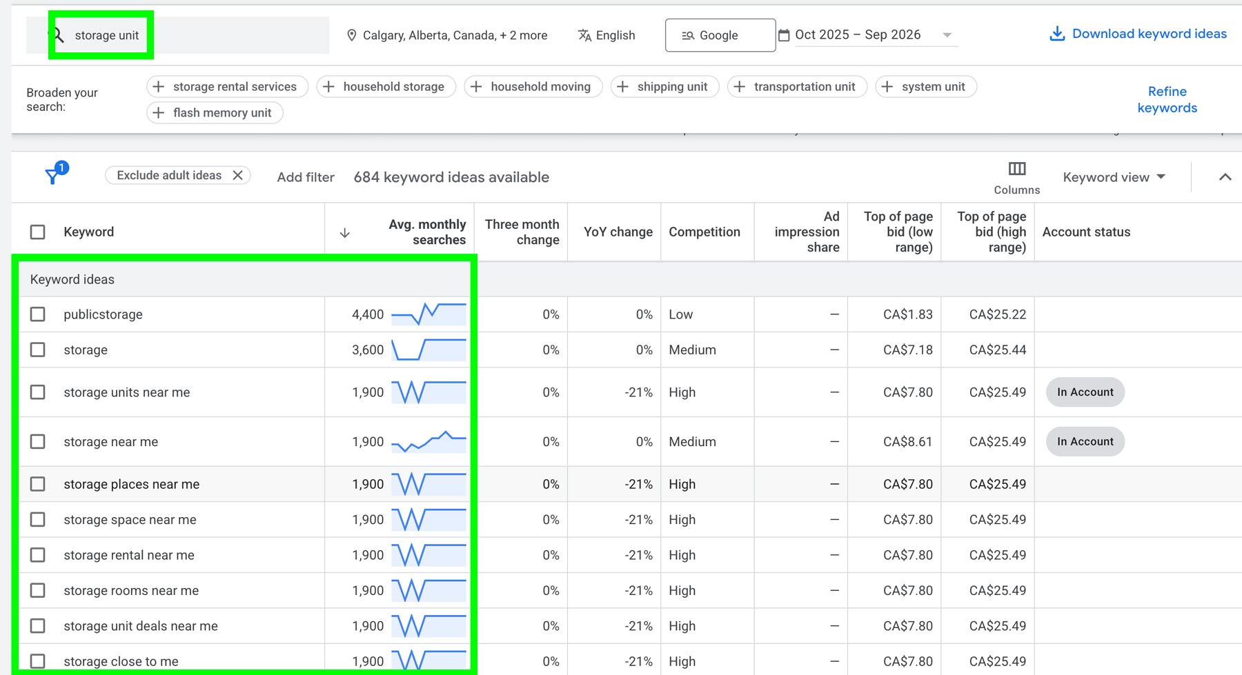
Task: Click the YoY change column header
Action: (x=618, y=232)
